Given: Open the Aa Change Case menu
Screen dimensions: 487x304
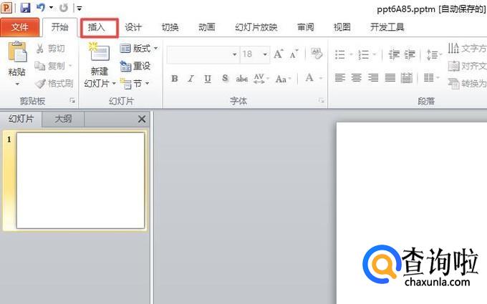Looking at the screenshot, I should (284, 79).
